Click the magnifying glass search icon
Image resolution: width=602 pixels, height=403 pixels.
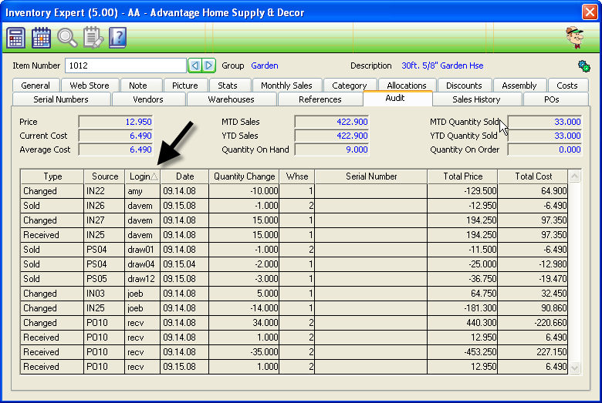tap(67, 37)
